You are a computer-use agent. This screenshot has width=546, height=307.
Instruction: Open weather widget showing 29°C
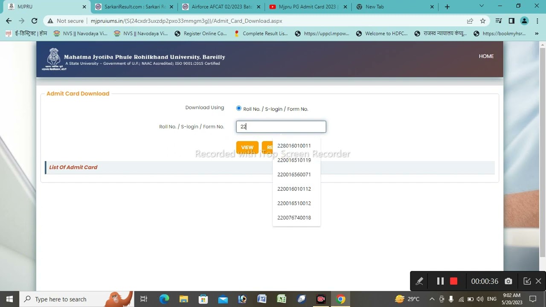[407, 299]
